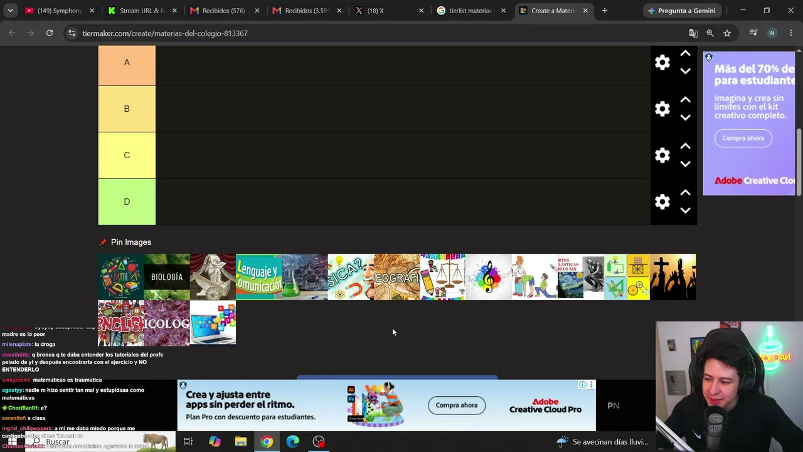
Task: Select the Math subject image
Action: tap(120, 277)
